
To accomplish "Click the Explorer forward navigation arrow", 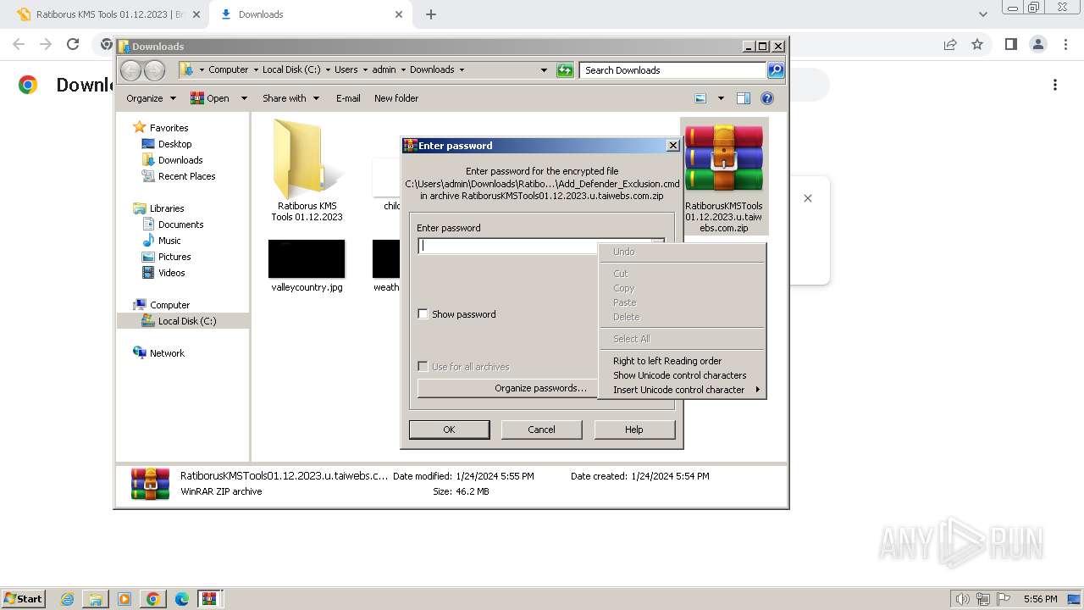I will [154, 70].
